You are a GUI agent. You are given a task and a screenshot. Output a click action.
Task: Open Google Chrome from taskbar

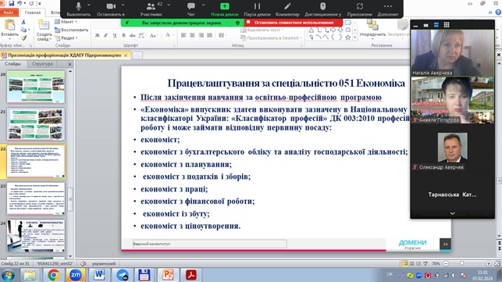pos(53,275)
